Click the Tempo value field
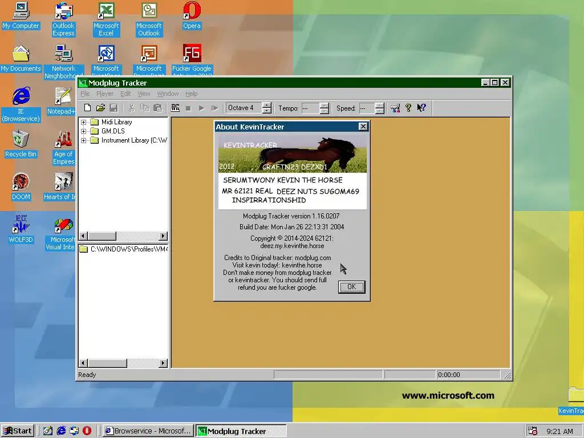 click(x=310, y=108)
